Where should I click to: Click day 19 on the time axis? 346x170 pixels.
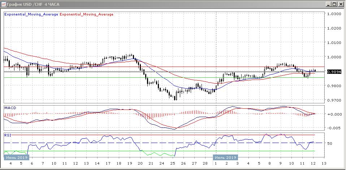(129, 164)
